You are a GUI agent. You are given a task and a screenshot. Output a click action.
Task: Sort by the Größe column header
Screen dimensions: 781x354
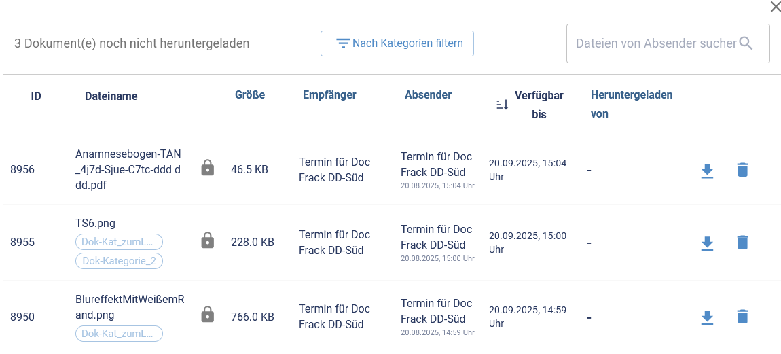pyautogui.click(x=250, y=95)
